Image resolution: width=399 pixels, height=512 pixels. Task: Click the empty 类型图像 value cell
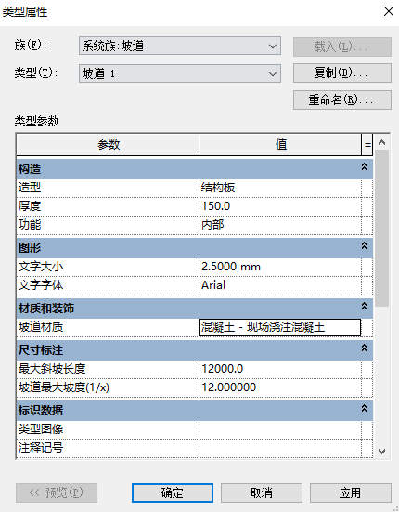click(x=280, y=429)
